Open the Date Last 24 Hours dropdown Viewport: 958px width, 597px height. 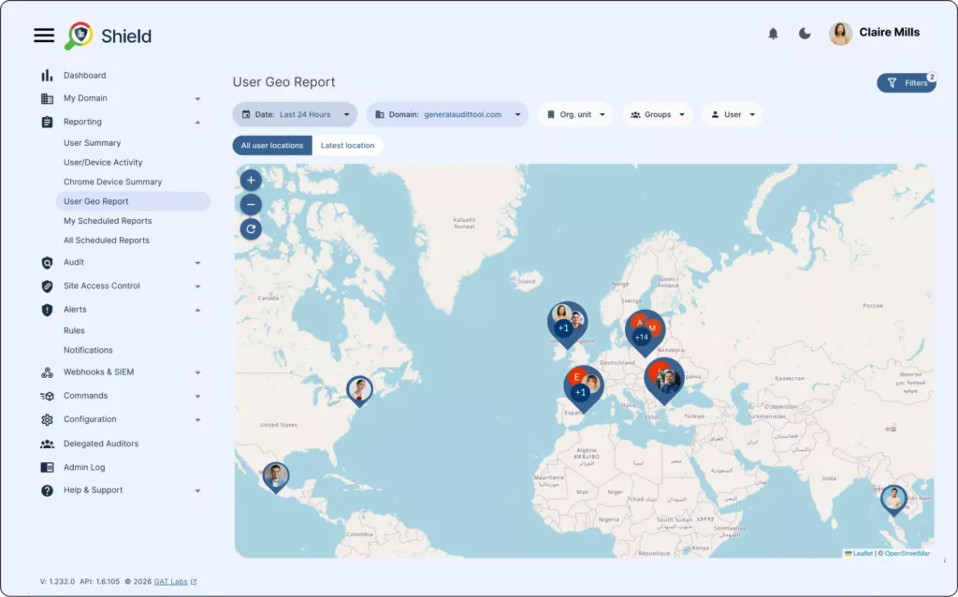tap(295, 113)
